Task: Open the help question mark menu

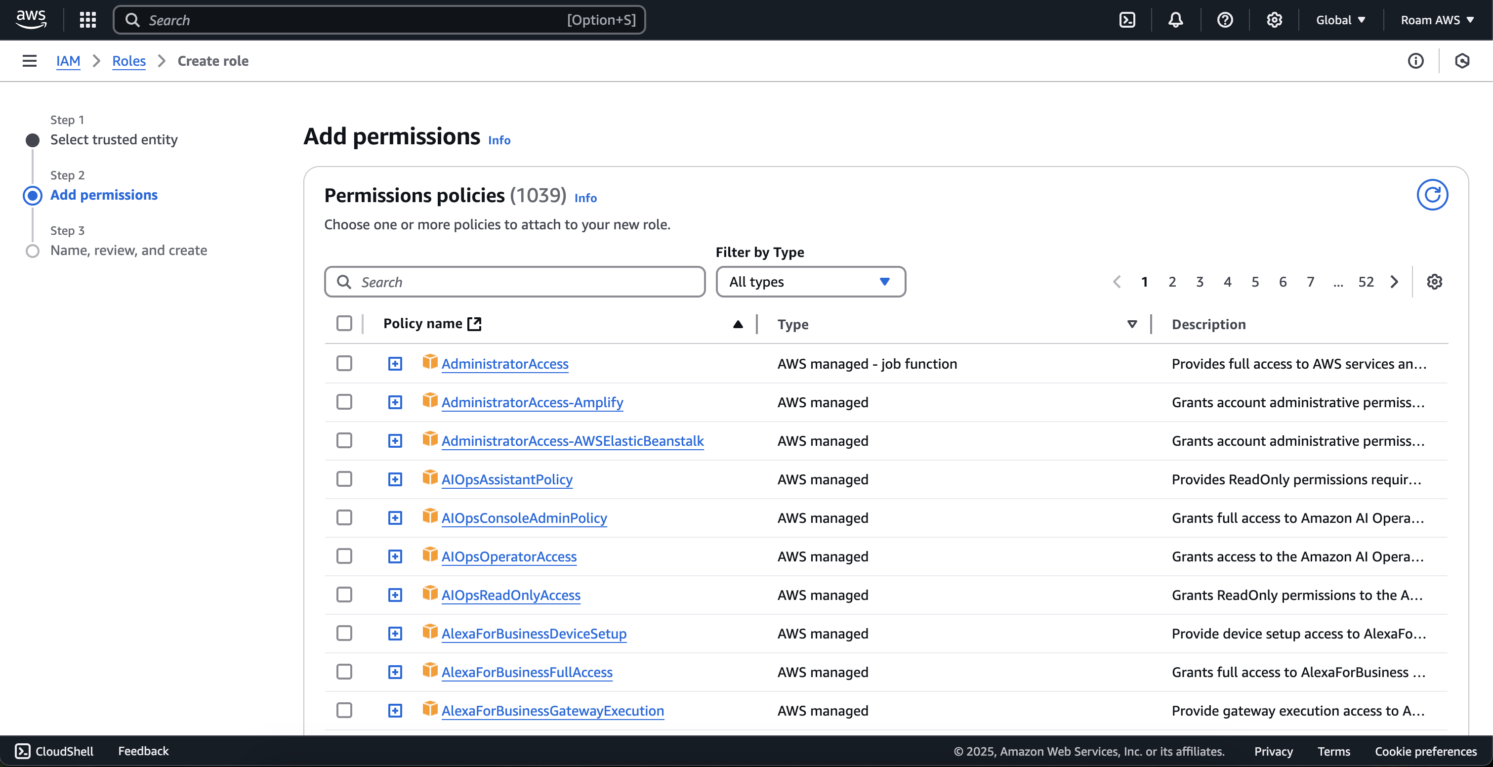Action: point(1225,20)
